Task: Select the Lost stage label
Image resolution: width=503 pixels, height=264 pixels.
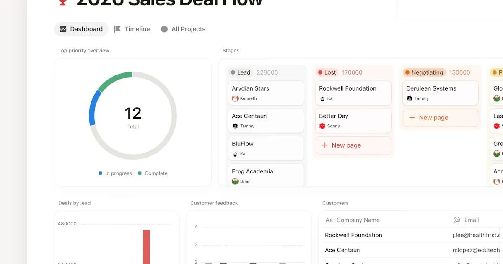Action: point(327,72)
